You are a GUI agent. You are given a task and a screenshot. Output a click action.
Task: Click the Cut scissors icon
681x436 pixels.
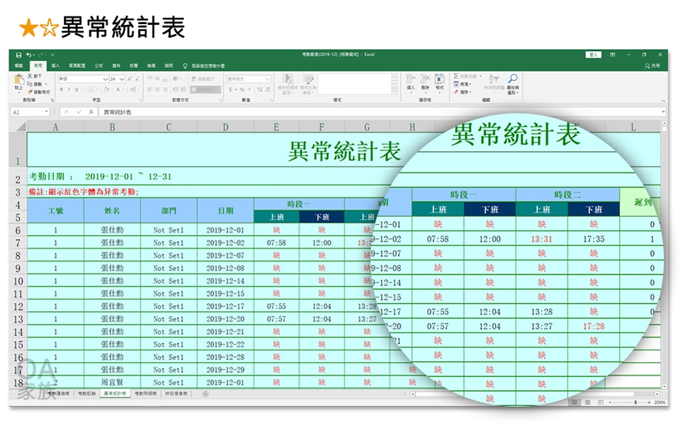31,76
